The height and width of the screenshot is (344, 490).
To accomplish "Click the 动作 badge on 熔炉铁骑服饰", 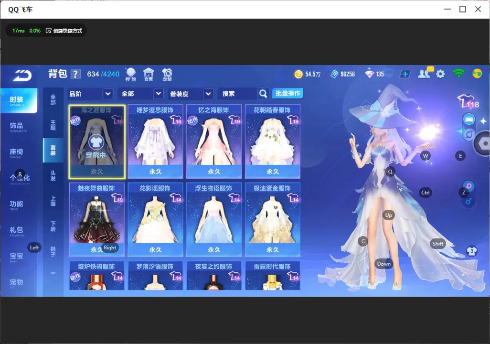I will click(x=75, y=277).
